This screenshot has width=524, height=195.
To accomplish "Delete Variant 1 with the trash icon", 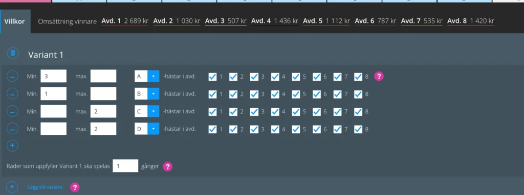I will click(x=12, y=53).
